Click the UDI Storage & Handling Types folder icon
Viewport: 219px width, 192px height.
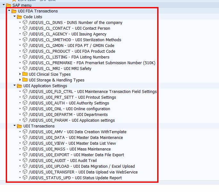[x=25, y=80]
